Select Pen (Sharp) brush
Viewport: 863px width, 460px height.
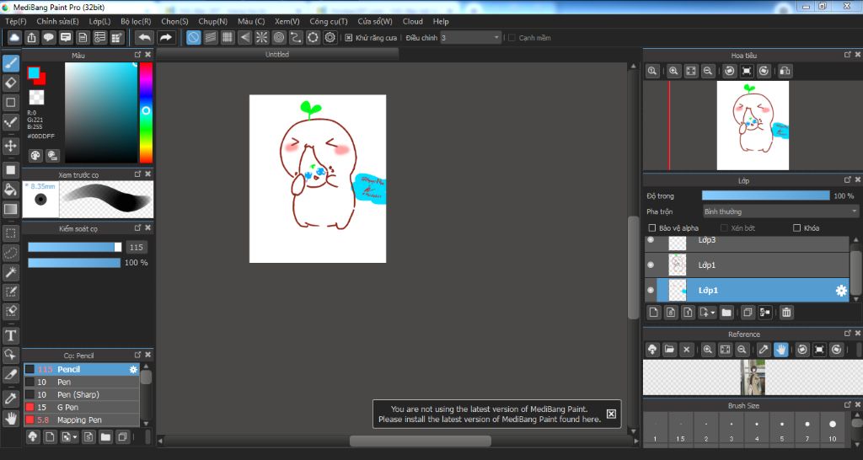[82, 394]
